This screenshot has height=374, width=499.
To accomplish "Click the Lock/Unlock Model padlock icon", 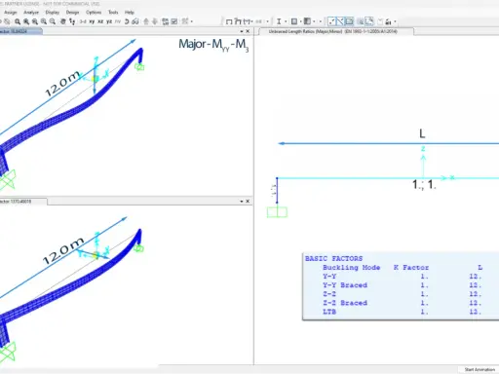I will [x=388, y=21].
